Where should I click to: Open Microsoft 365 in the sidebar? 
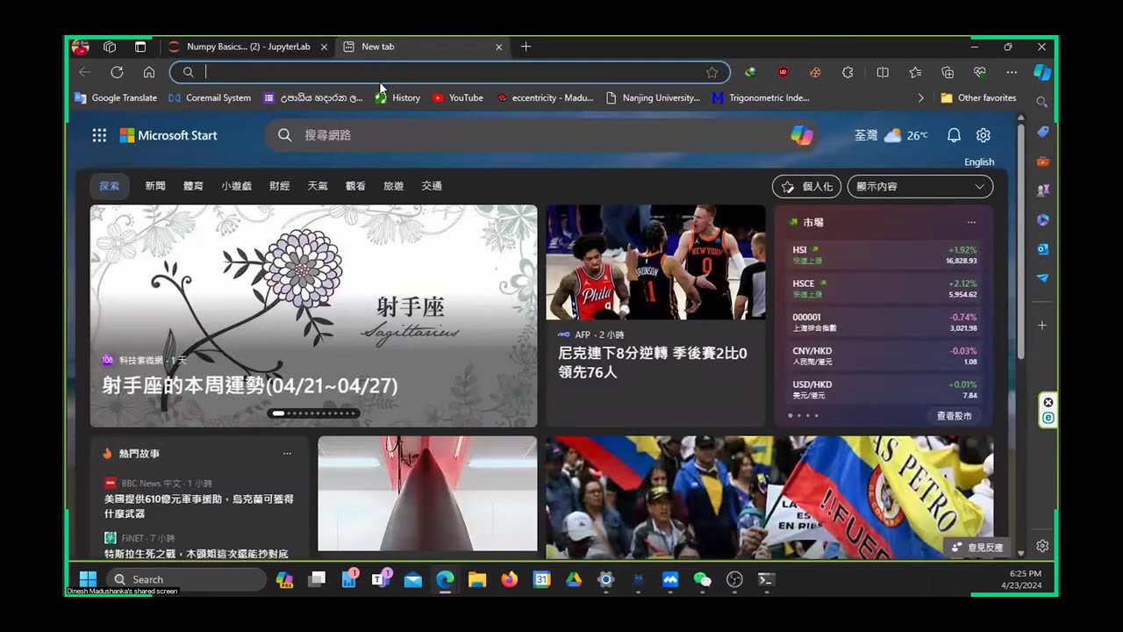1042,219
